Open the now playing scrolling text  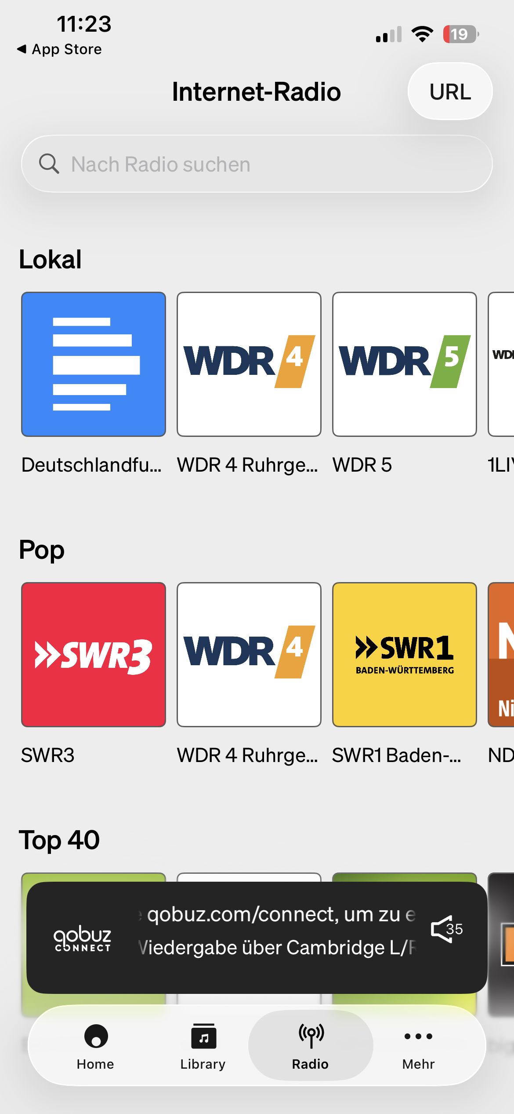click(277, 931)
